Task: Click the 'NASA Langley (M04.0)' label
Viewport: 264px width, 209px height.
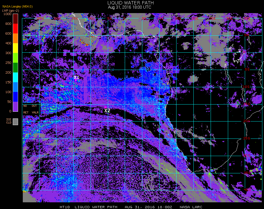Action: (18, 7)
